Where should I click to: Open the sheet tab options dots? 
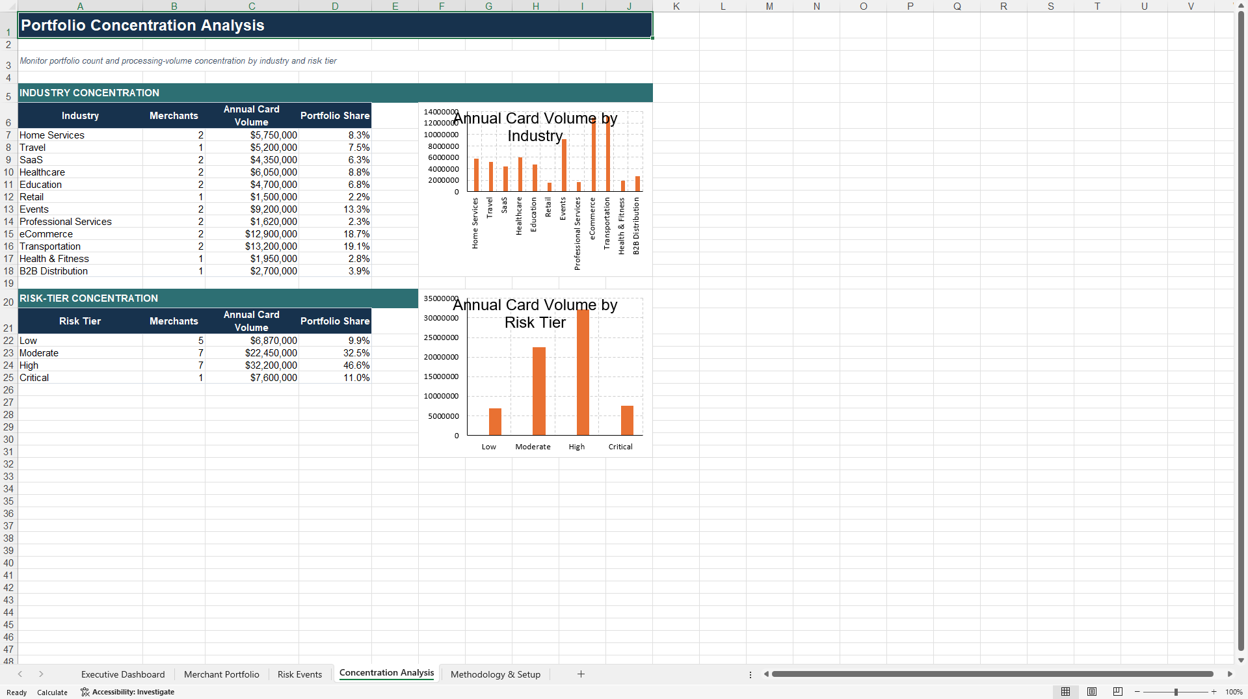coord(750,674)
